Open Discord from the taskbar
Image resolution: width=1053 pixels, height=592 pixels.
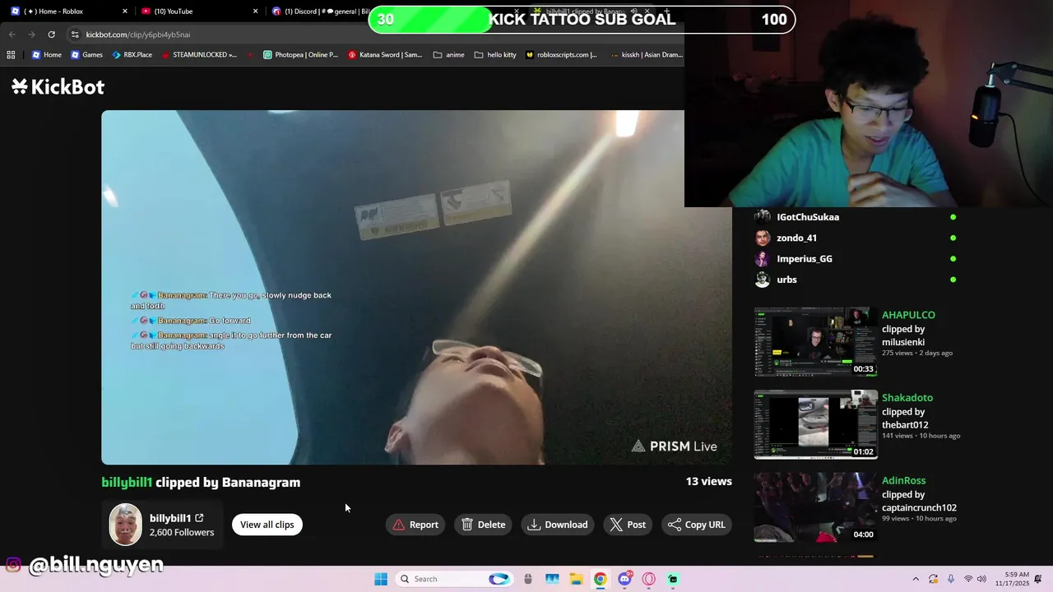624,579
